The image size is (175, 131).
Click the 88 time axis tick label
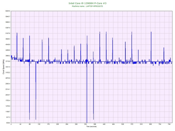[30, 124]
